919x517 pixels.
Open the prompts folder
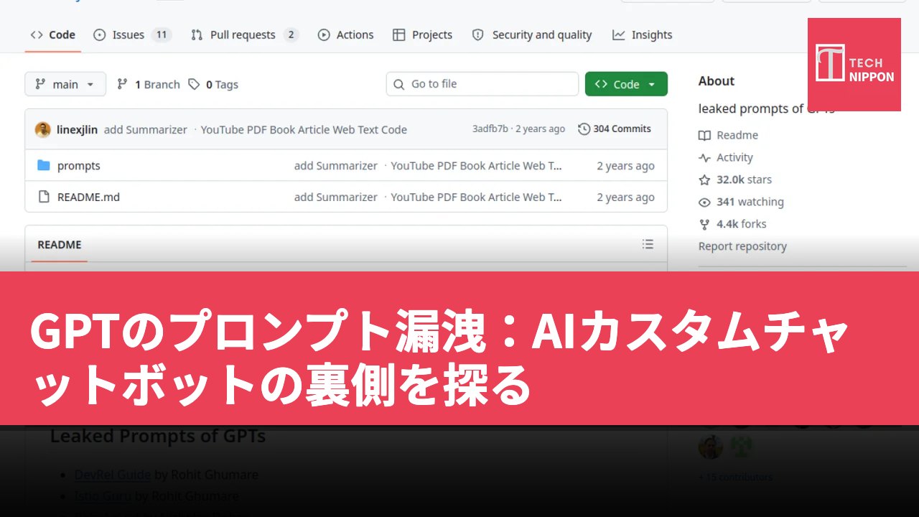coord(79,165)
